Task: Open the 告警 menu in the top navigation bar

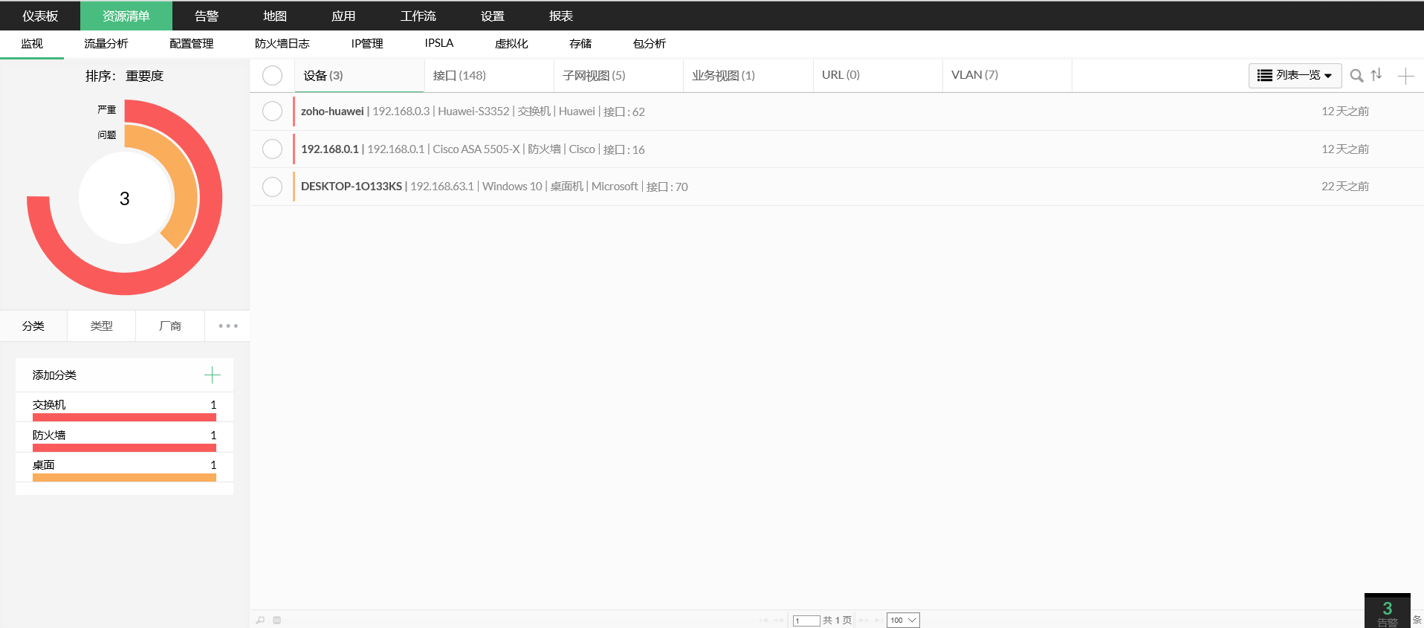Action: [206, 16]
